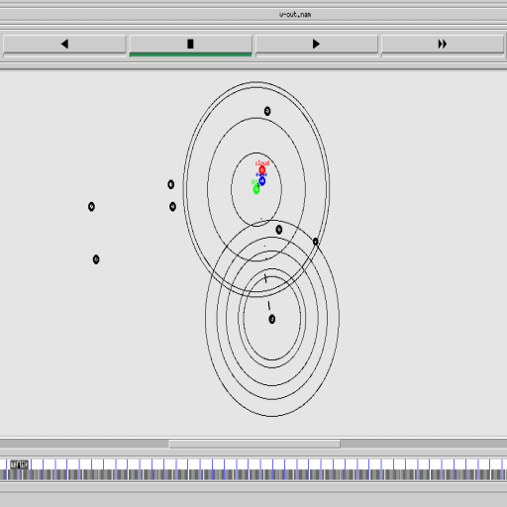The width and height of the screenshot is (507, 507).
Task: Select the red cloud node
Action: tap(261, 170)
